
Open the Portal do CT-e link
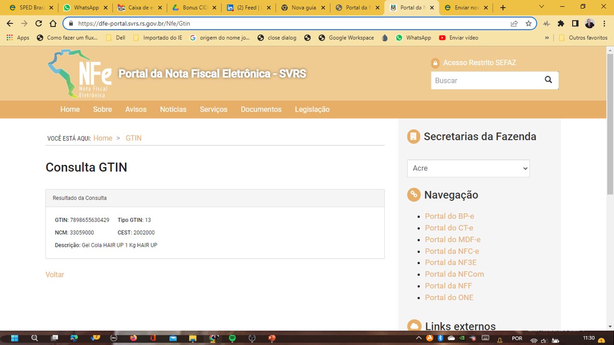[x=449, y=228]
